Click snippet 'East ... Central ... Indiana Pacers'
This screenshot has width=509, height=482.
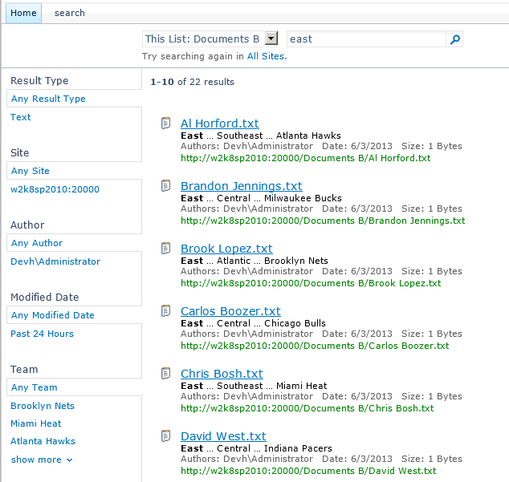[x=256, y=448]
